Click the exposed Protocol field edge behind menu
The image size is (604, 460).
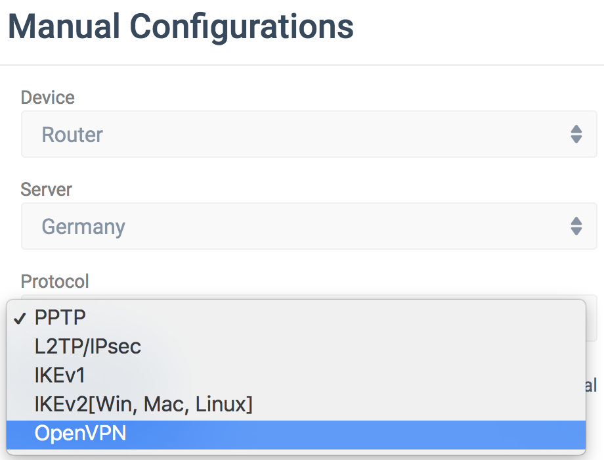coord(592,318)
